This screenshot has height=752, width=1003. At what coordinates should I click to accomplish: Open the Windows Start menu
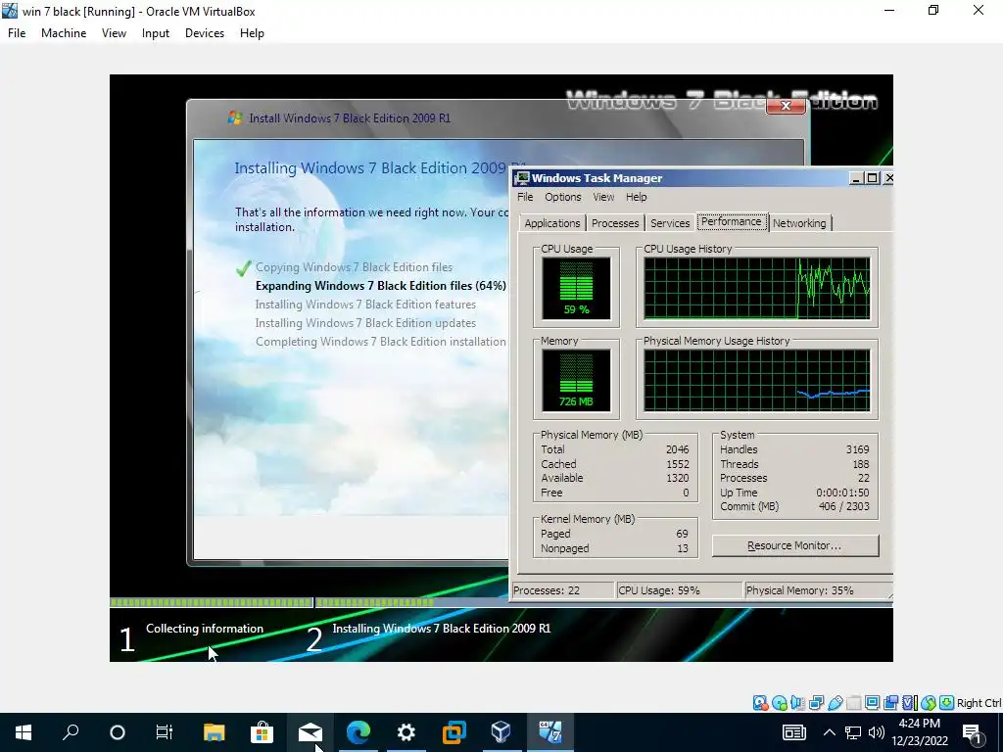coord(24,732)
